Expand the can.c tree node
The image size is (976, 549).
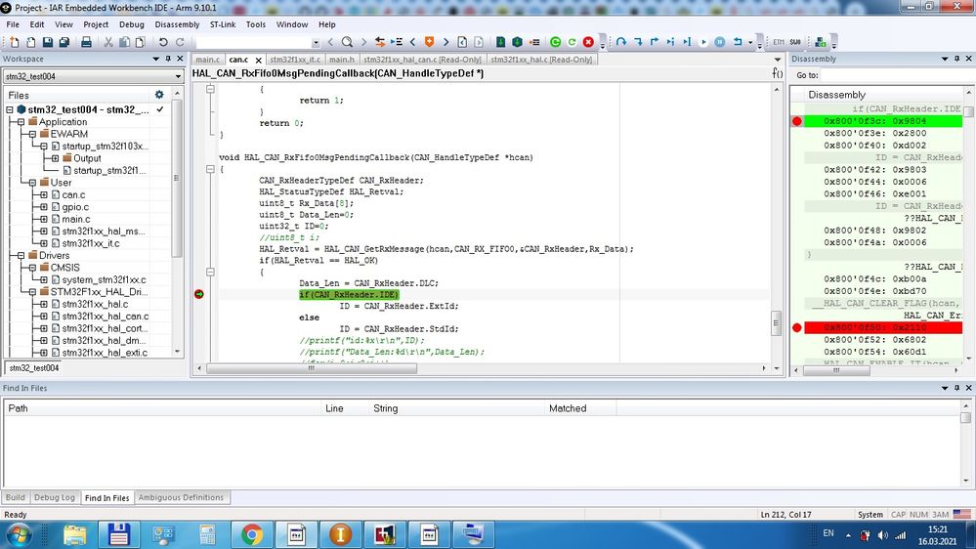coord(44,194)
